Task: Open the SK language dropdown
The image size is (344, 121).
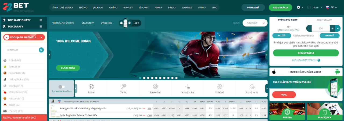Action: (x=332, y=7)
